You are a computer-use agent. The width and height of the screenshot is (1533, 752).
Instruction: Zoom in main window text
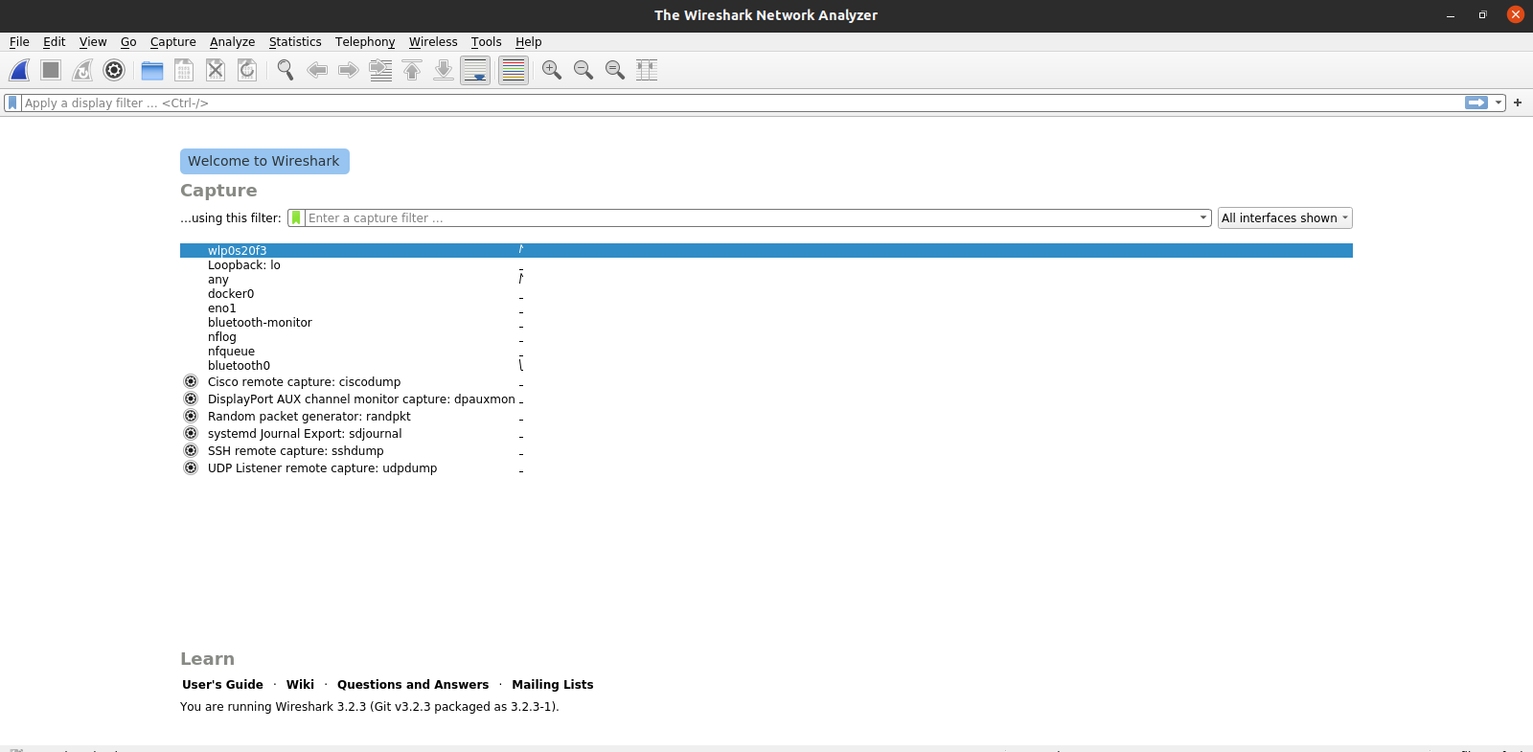click(x=552, y=70)
